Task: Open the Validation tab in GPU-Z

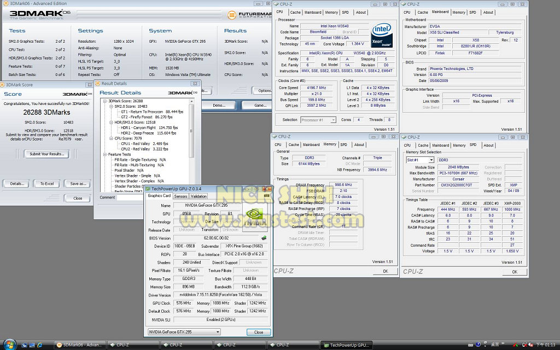Action: (199, 196)
